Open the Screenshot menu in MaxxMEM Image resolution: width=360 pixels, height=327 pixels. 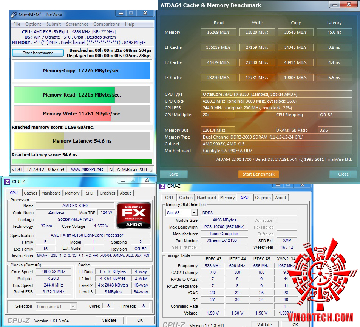click(x=77, y=24)
